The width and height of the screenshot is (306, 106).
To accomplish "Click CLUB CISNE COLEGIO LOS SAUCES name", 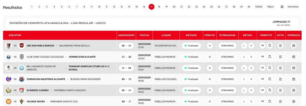I will point(45,57).
